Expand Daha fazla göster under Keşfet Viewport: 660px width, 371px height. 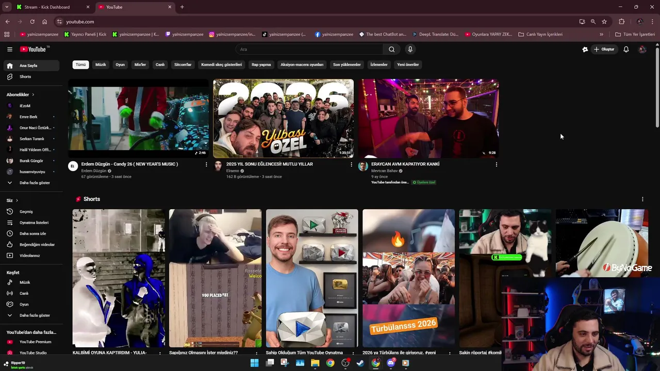[30, 315]
